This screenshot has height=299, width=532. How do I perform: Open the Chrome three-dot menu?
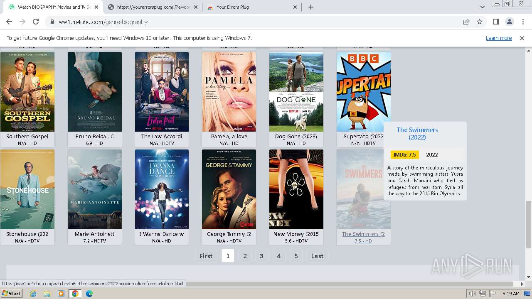tap(523, 22)
